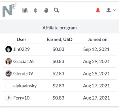Viewport: 119px width, 108px height.
Task: Sort by the Joined on column header
Action: pyautogui.click(x=97, y=40)
